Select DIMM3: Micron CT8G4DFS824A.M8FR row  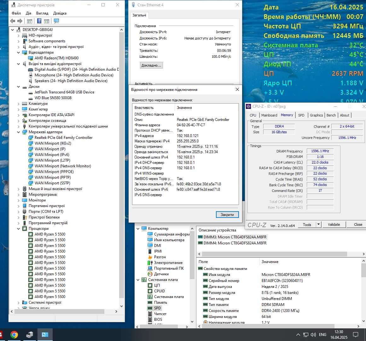232,237
